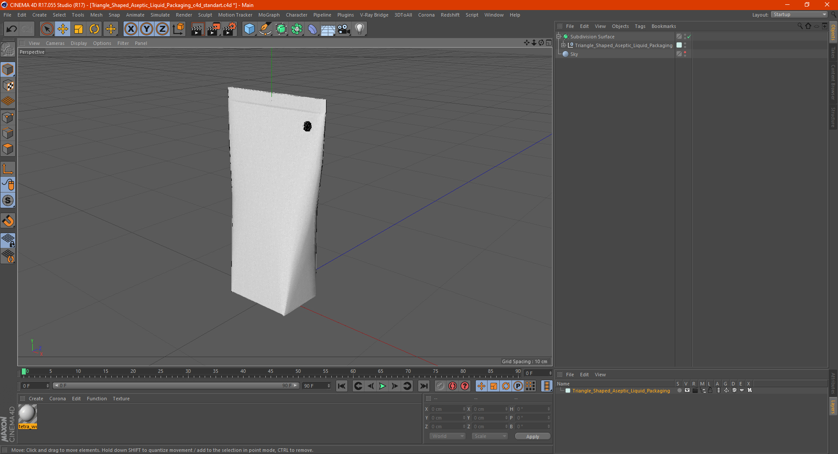The width and height of the screenshot is (838, 454).
Task: Switch to Edges mode
Action: click(8, 133)
